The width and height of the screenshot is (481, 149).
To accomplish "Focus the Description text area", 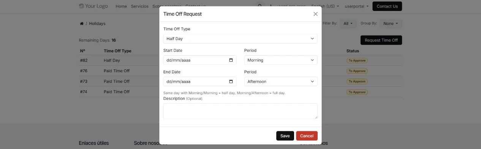I will pyautogui.click(x=240, y=111).
